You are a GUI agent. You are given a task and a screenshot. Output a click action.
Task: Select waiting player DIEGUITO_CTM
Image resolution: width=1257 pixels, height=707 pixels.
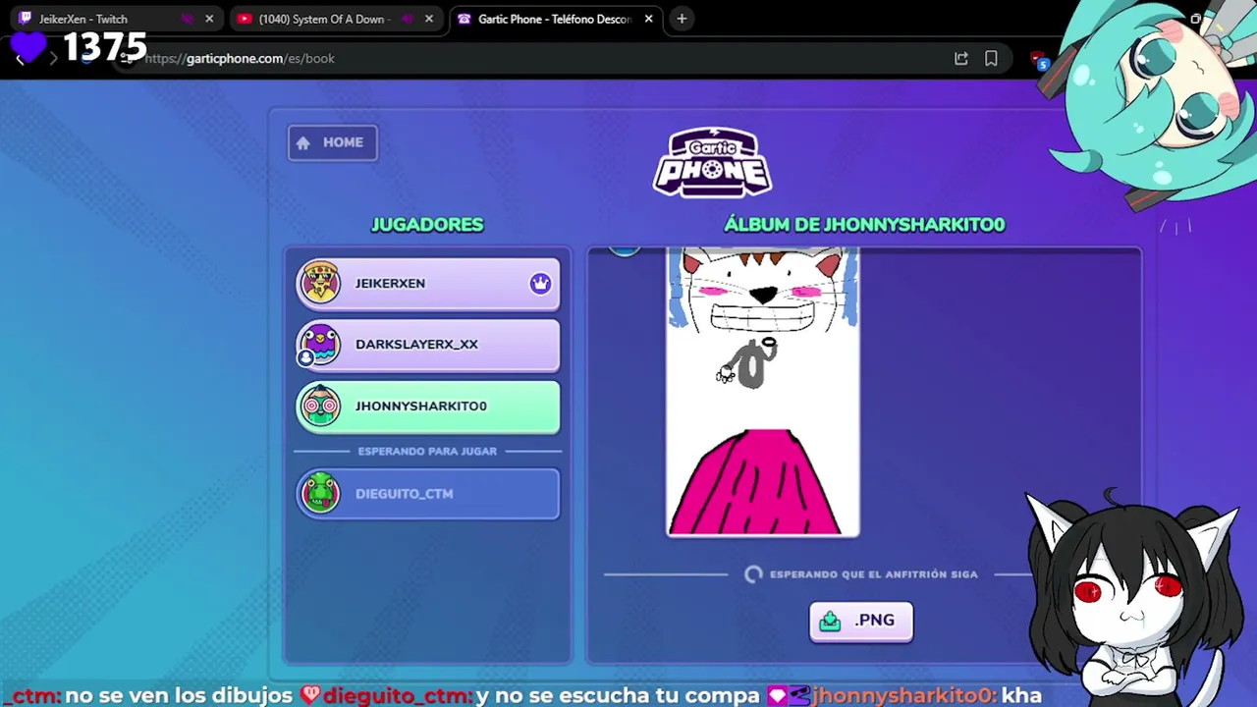click(x=428, y=494)
